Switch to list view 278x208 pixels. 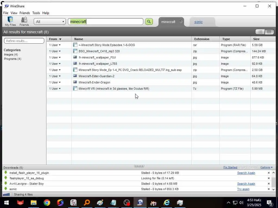point(260,32)
